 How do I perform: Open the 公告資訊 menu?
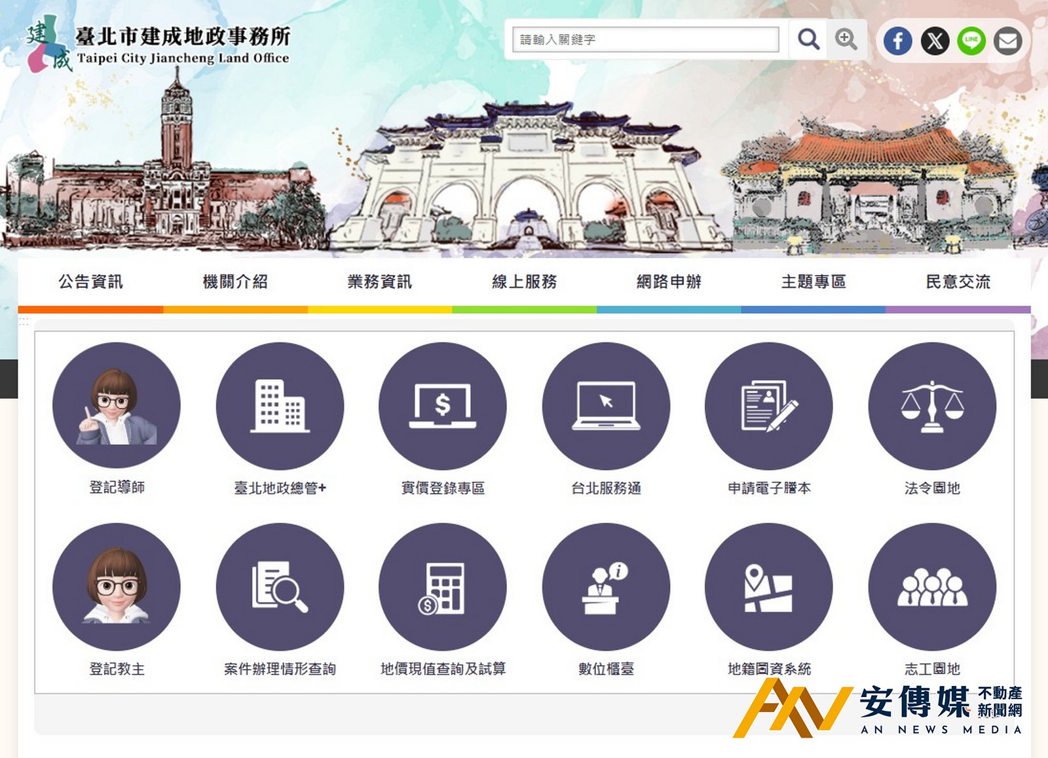tap(90, 282)
